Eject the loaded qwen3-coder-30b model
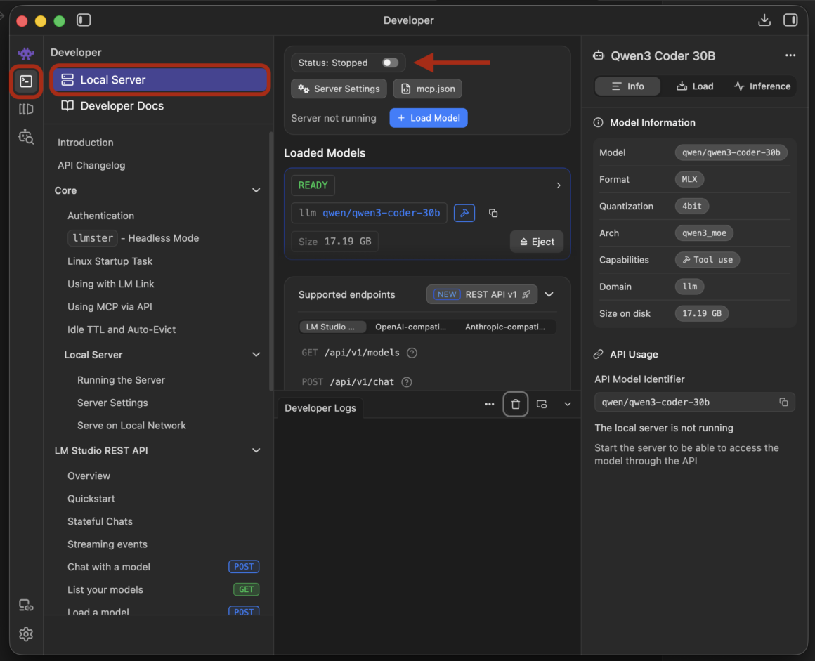Screen dimensions: 815x661 (537, 242)
